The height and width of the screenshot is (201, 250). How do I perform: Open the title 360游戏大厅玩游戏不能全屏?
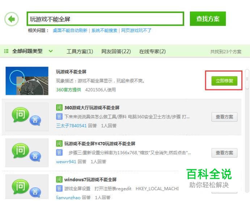click(x=92, y=108)
